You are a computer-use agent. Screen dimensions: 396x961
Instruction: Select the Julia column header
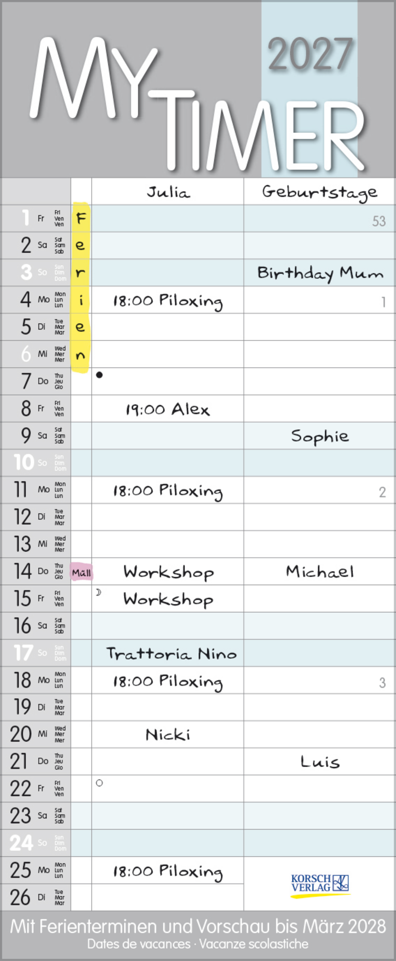168,192
